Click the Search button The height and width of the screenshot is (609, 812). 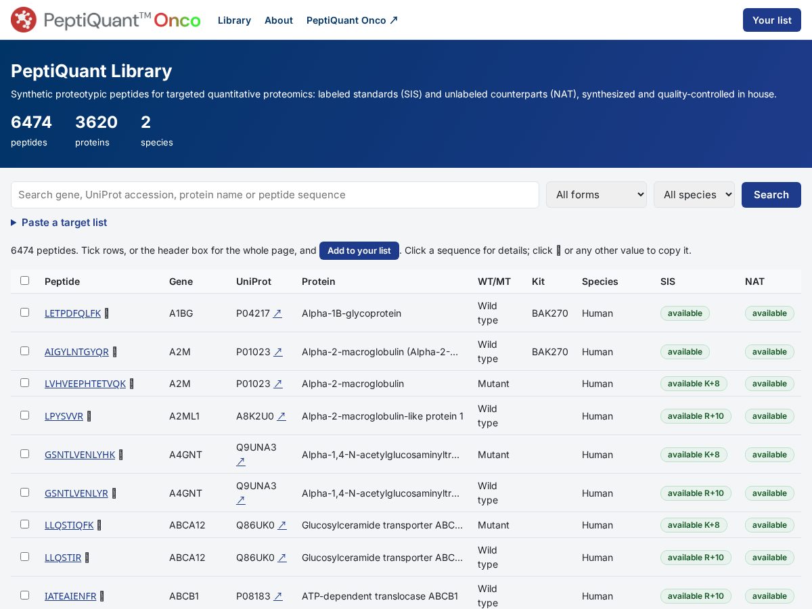click(771, 195)
